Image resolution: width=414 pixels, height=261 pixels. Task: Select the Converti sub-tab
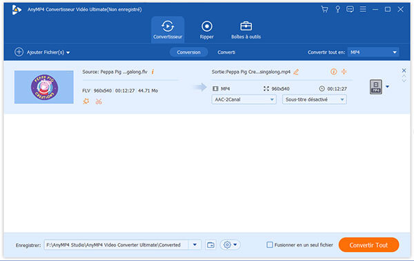pos(226,52)
